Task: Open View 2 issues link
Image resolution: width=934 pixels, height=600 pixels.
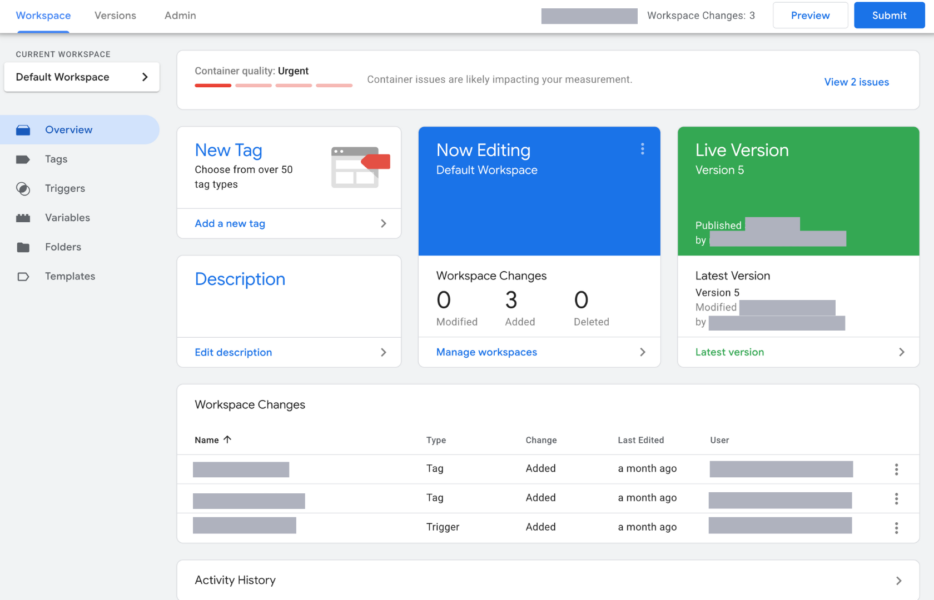Action: click(x=856, y=82)
